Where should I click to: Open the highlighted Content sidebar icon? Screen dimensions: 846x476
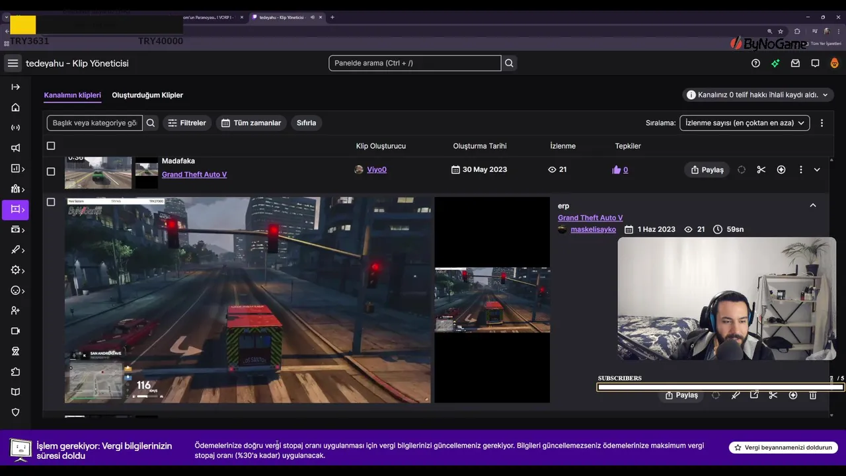click(16, 210)
